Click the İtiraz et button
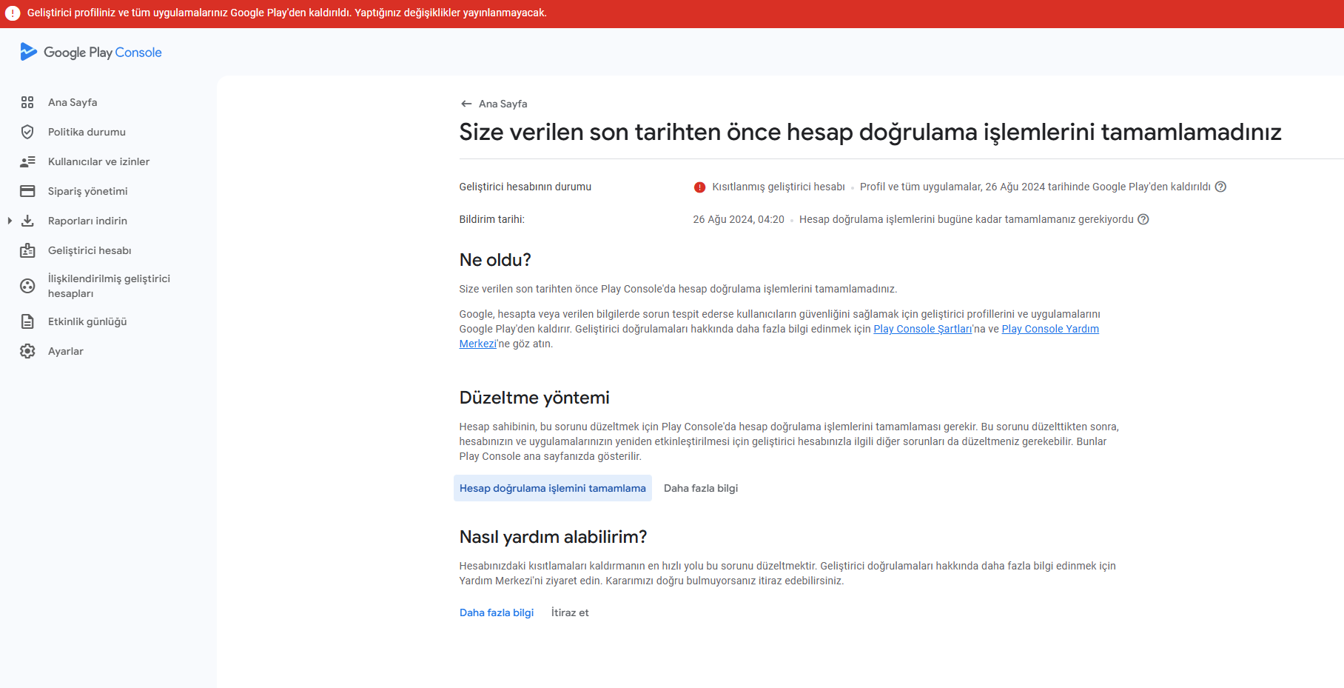 click(x=570, y=612)
